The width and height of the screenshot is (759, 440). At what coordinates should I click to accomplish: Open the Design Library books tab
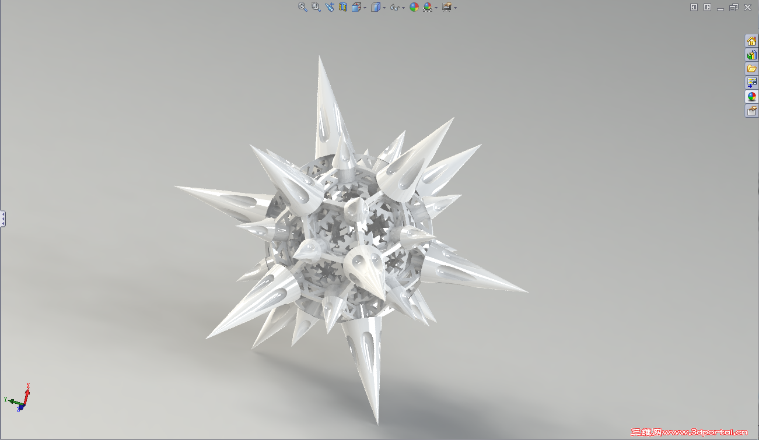751,55
